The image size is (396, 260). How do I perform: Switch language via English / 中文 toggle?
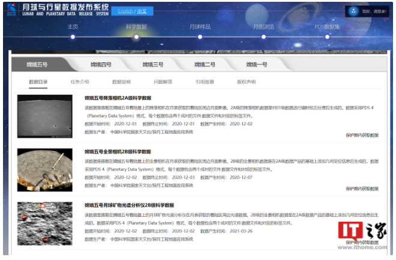tap(136, 11)
